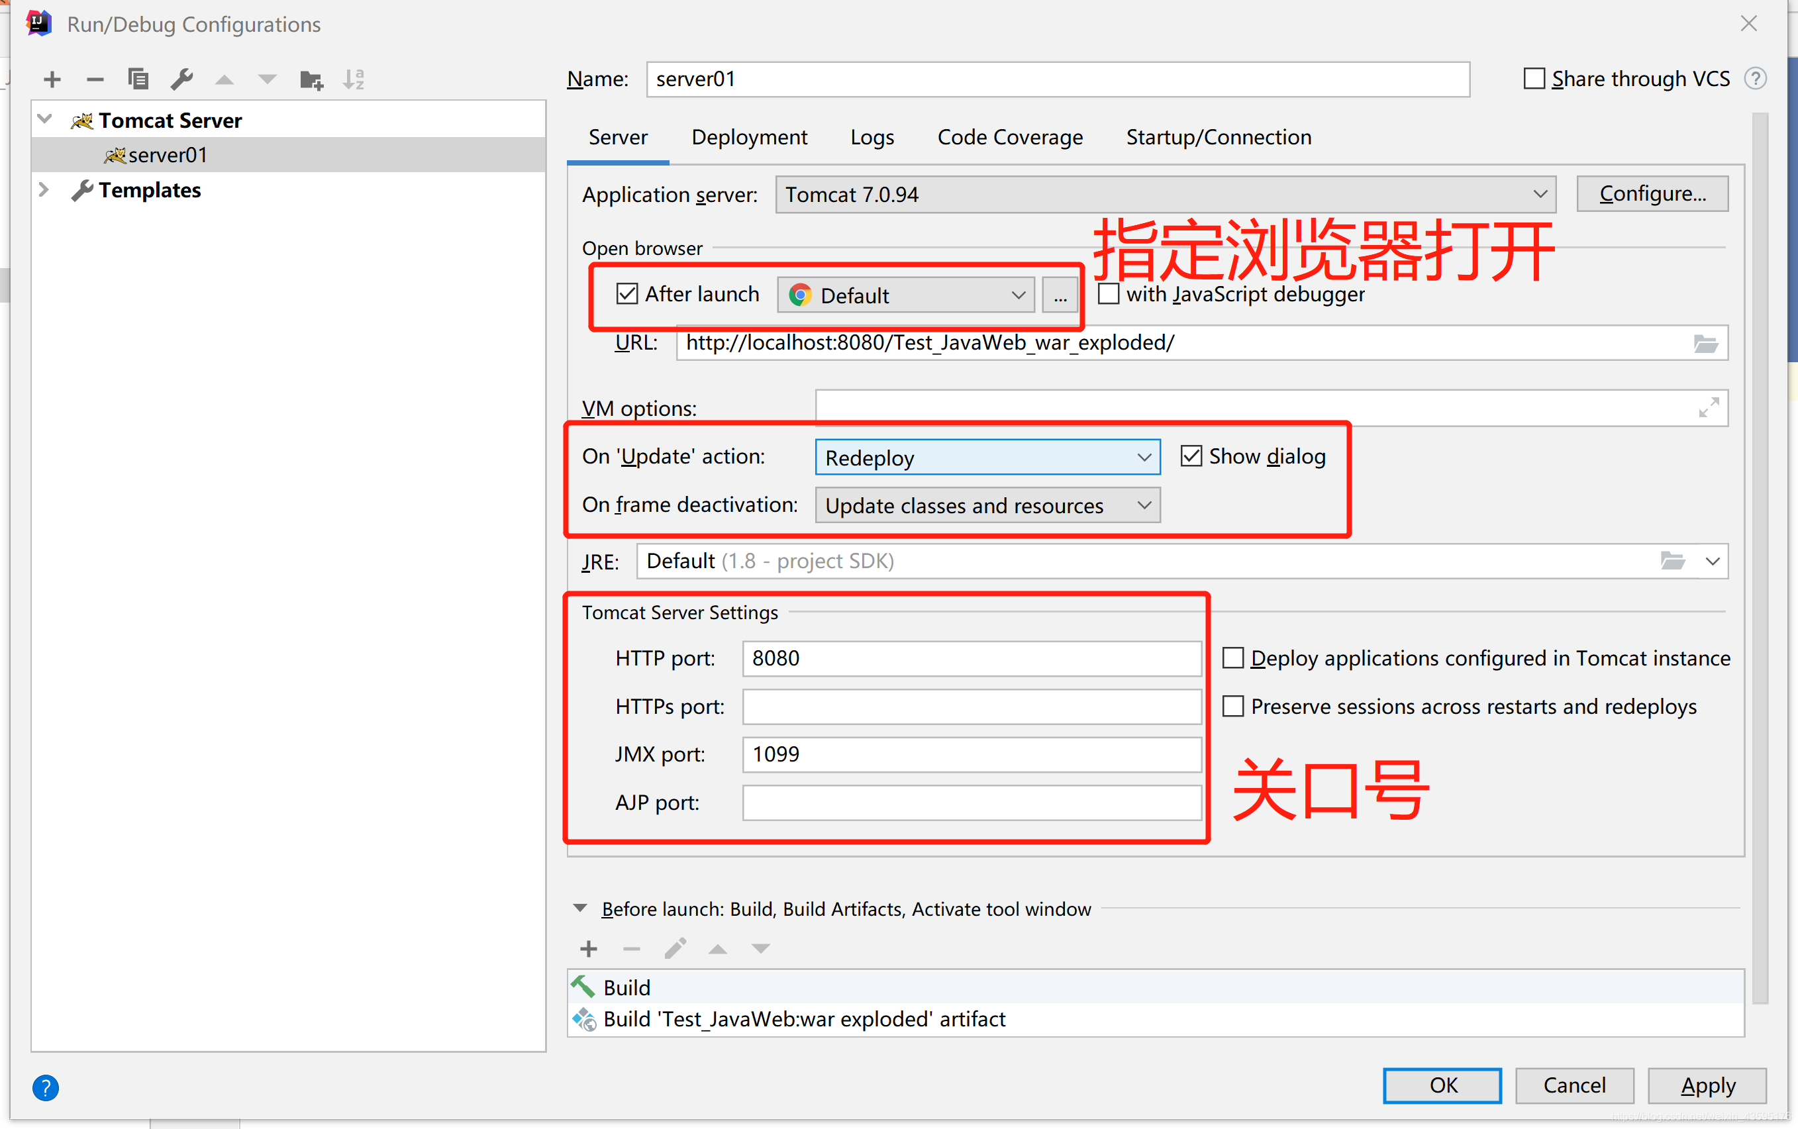Click the artifact build icon in task list
This screenshot has height=1129, width=1798.
584,1019
